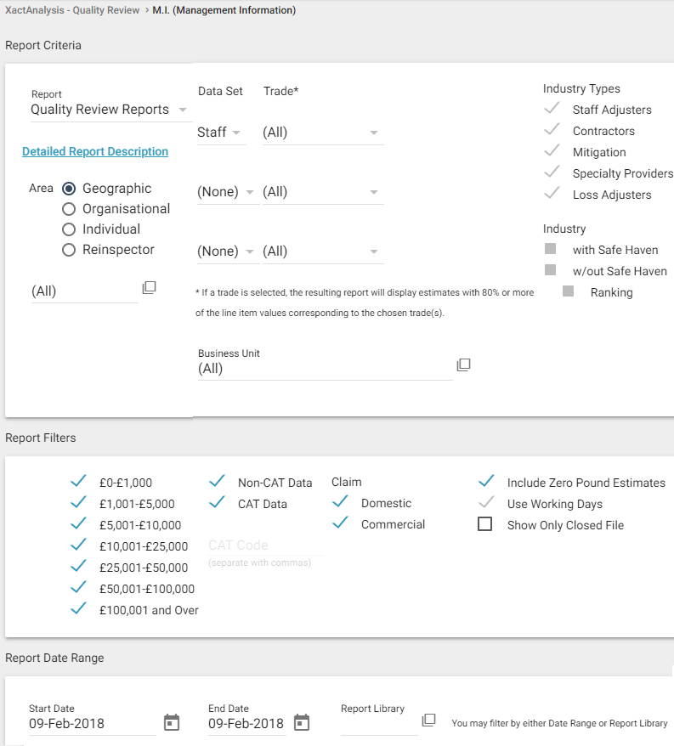Image resolution: width=674 pixels, height=746 pixels.
Task: Open the Area selection popup icon
Action: tap(149, 287)
